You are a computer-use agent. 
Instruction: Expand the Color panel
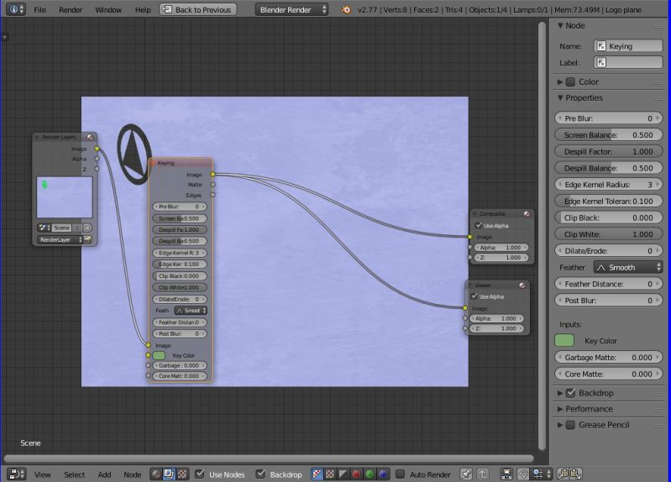[x=560, y=81]
